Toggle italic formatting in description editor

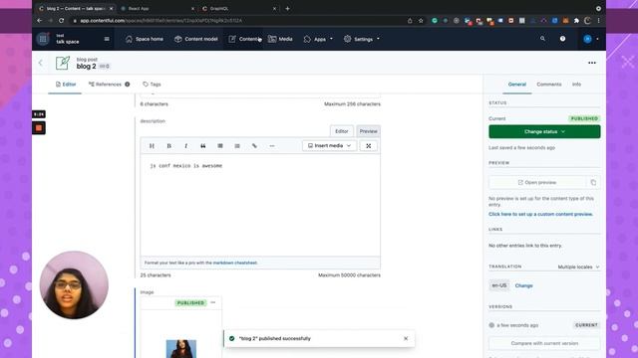[x=186, y=146]
